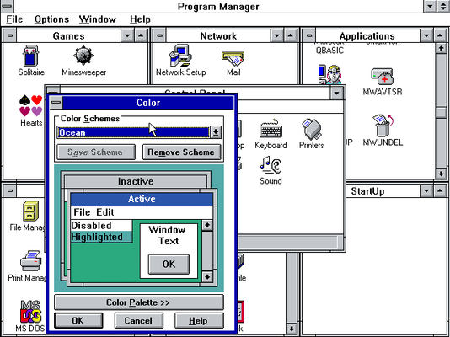The width and height of the screenshot is (450, 337).
Task: Open the Color dialog control menu box
Action: 56,103
